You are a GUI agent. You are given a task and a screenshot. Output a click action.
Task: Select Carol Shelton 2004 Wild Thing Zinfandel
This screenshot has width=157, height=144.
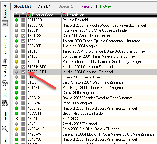pos(93,82)
